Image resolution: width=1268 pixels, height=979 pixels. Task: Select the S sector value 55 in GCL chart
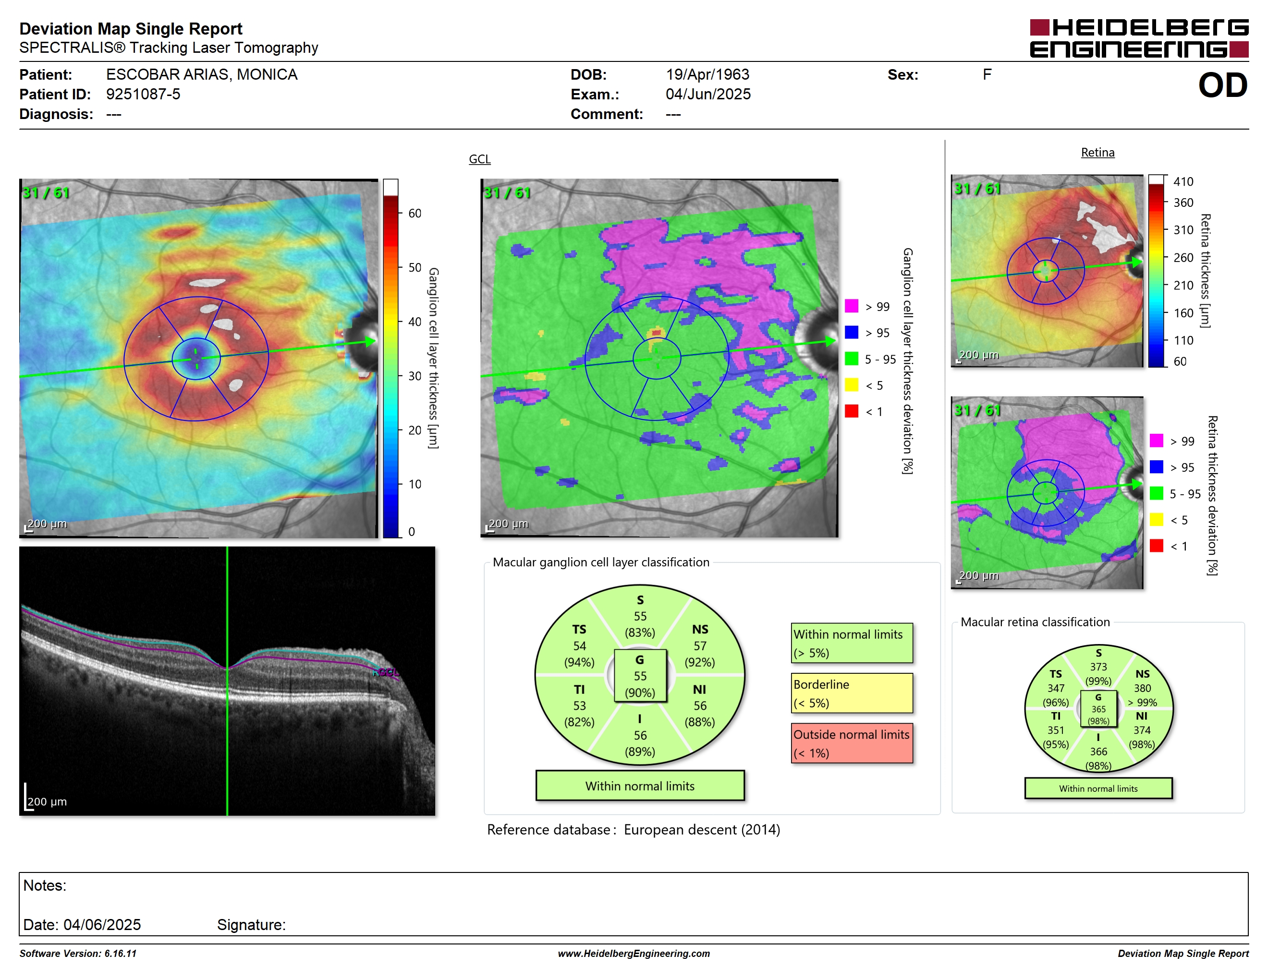pos(640,616)
